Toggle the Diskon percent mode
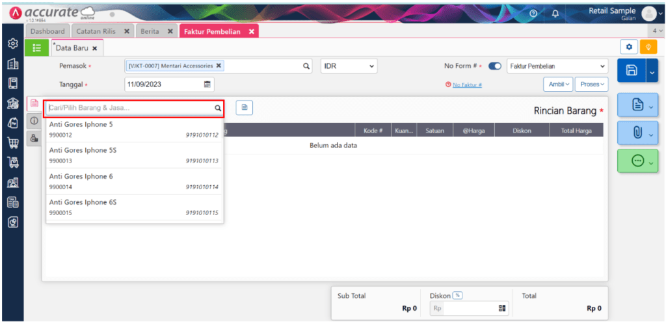The image size is (666, 323). pos(457,296)
